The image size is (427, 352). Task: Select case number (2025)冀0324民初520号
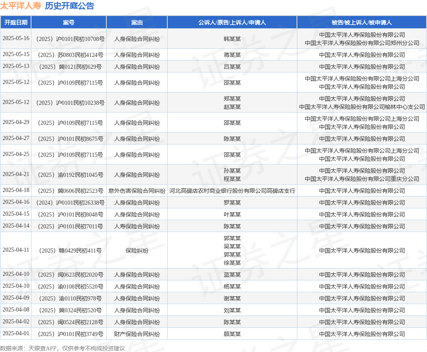tap(70, 310)
